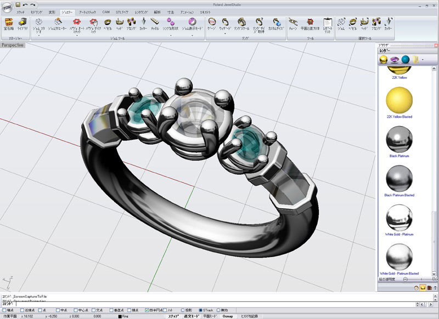Open the リングスケール ring scale tool
The image size is (439, 319).
[x=241, y=23]
